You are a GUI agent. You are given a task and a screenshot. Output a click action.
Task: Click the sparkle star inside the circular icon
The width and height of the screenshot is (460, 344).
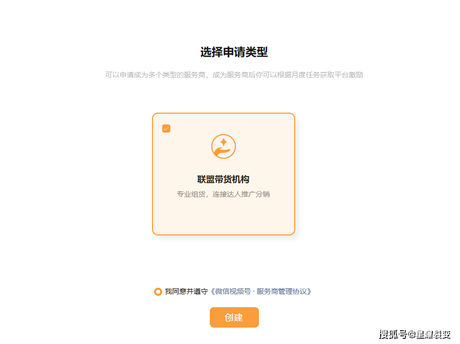tap(224, 142)
